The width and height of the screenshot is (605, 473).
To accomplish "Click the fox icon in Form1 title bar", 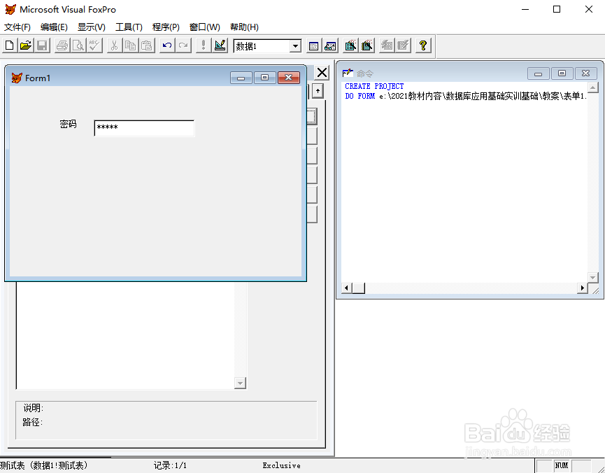I will [17, 78].
